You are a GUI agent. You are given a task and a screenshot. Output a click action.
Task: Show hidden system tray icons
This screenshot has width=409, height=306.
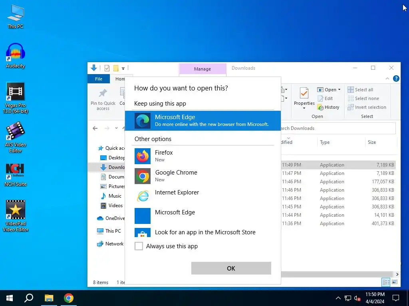[338, 298]
